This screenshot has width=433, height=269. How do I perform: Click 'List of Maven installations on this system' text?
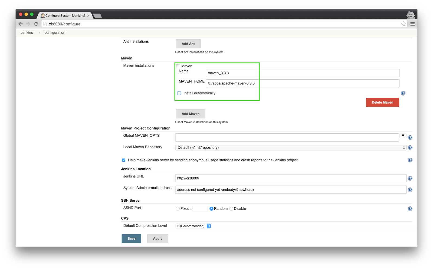(201, 122)
